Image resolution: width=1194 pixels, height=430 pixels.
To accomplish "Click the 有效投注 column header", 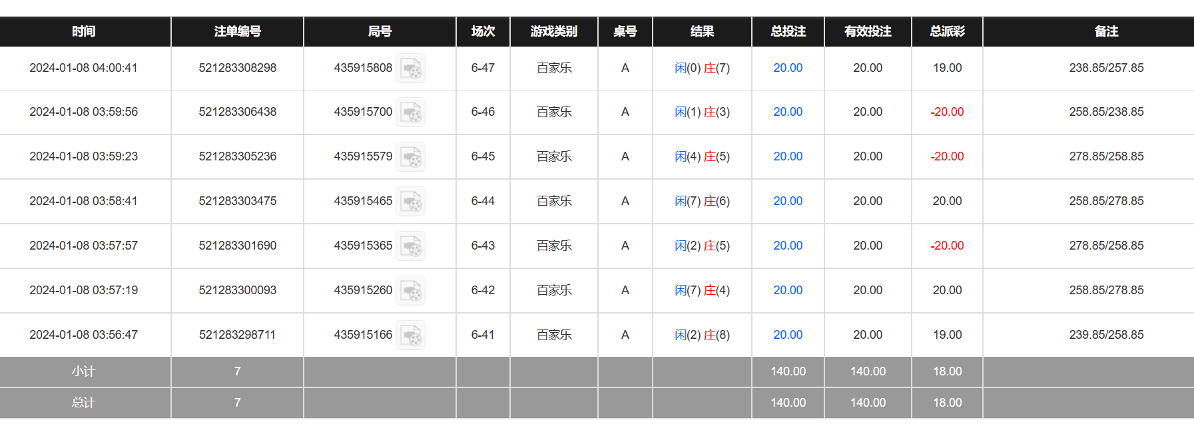I will [x=868, y=31].
